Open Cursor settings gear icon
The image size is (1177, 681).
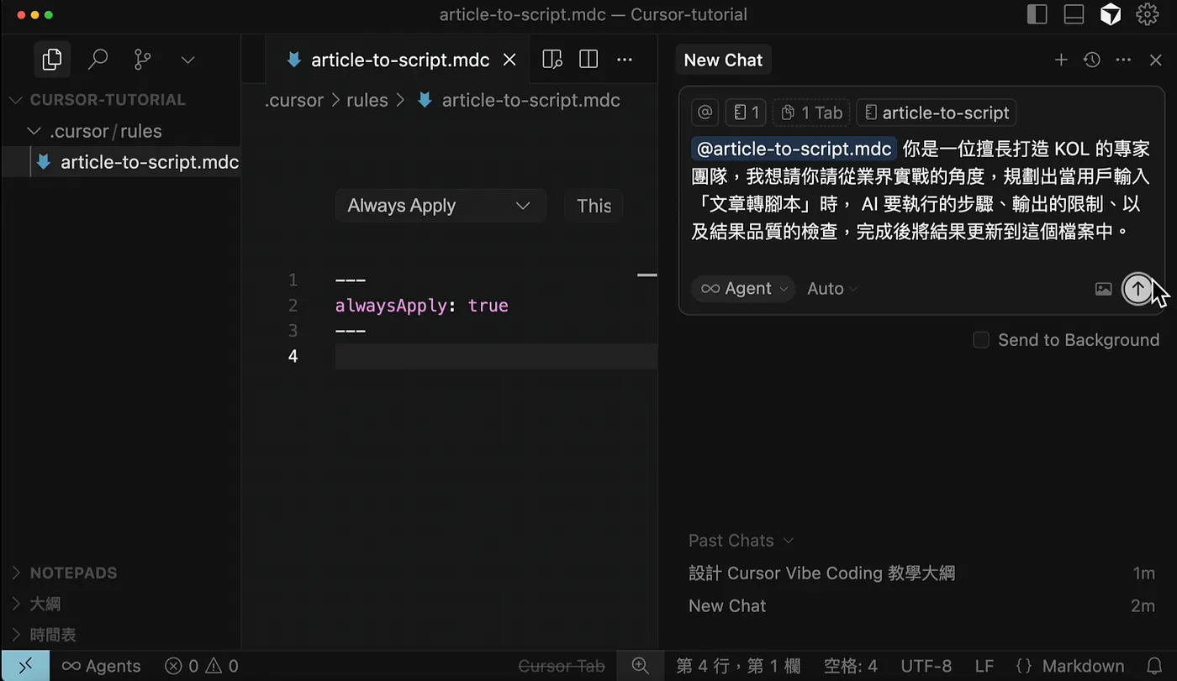[x=1147, y=14]
